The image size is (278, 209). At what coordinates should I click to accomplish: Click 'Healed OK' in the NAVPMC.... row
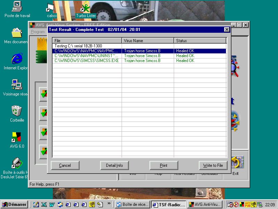click(185, 51)
